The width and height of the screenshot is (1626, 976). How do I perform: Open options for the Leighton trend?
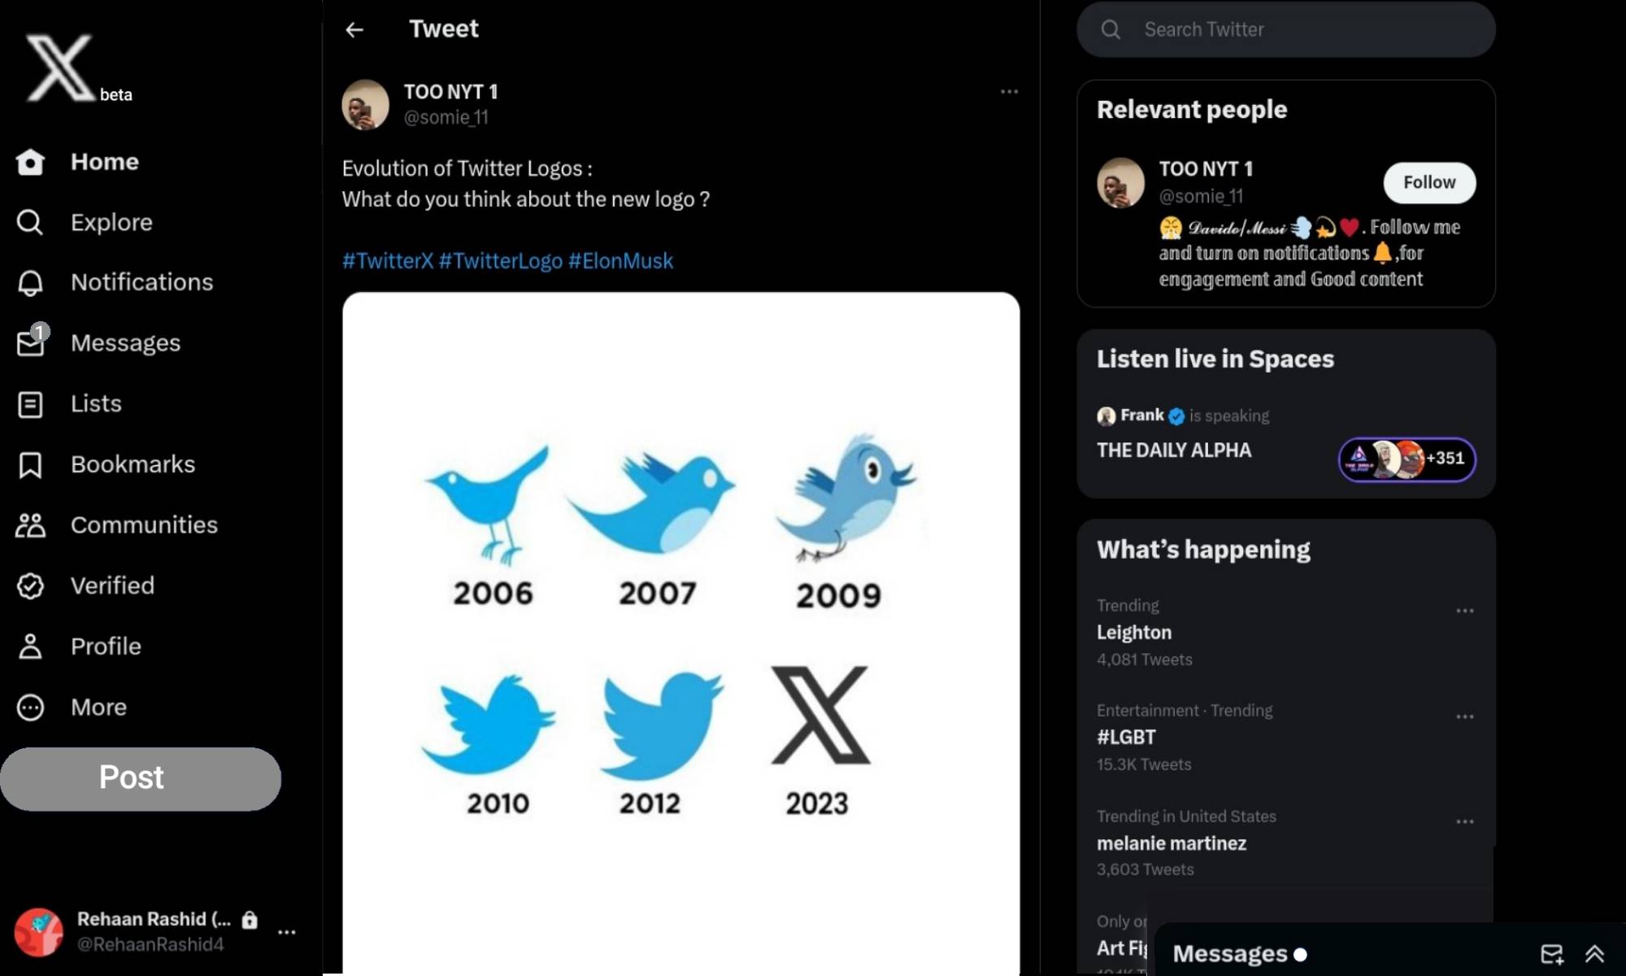[1465, 611]
